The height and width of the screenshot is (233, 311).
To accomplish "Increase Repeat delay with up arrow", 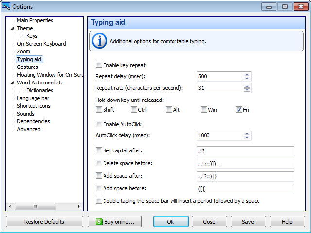I will (x=247, y=74).
